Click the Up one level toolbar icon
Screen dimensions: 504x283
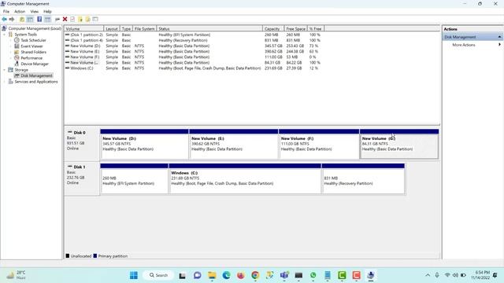click(22, 19)
